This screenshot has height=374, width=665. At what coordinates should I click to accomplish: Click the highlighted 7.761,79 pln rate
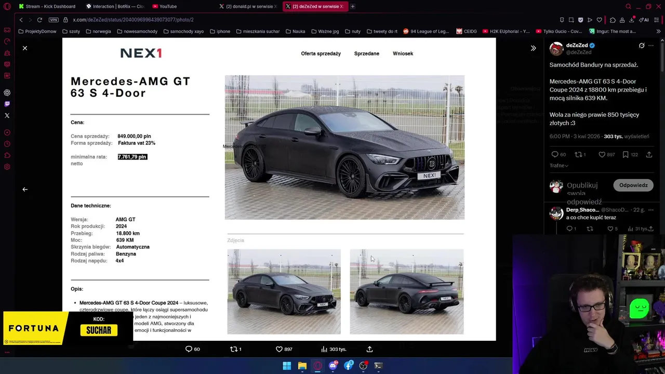[132, 157]
